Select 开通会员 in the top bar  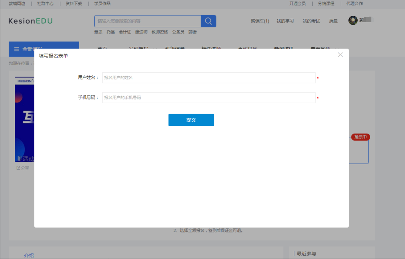(297, 4)
